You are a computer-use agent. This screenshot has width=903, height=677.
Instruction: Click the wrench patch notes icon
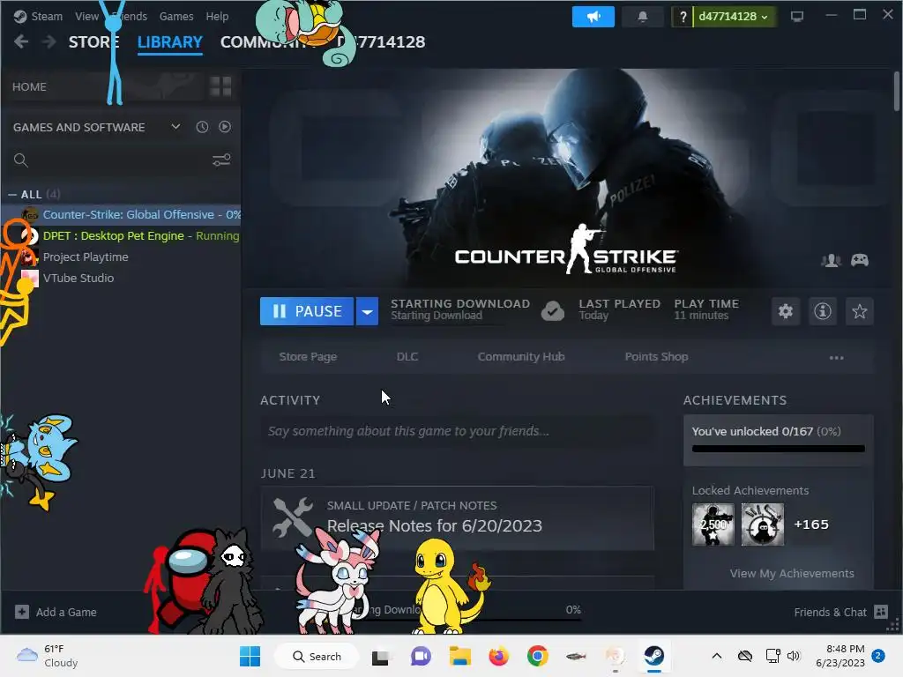[x=293, y=517]
